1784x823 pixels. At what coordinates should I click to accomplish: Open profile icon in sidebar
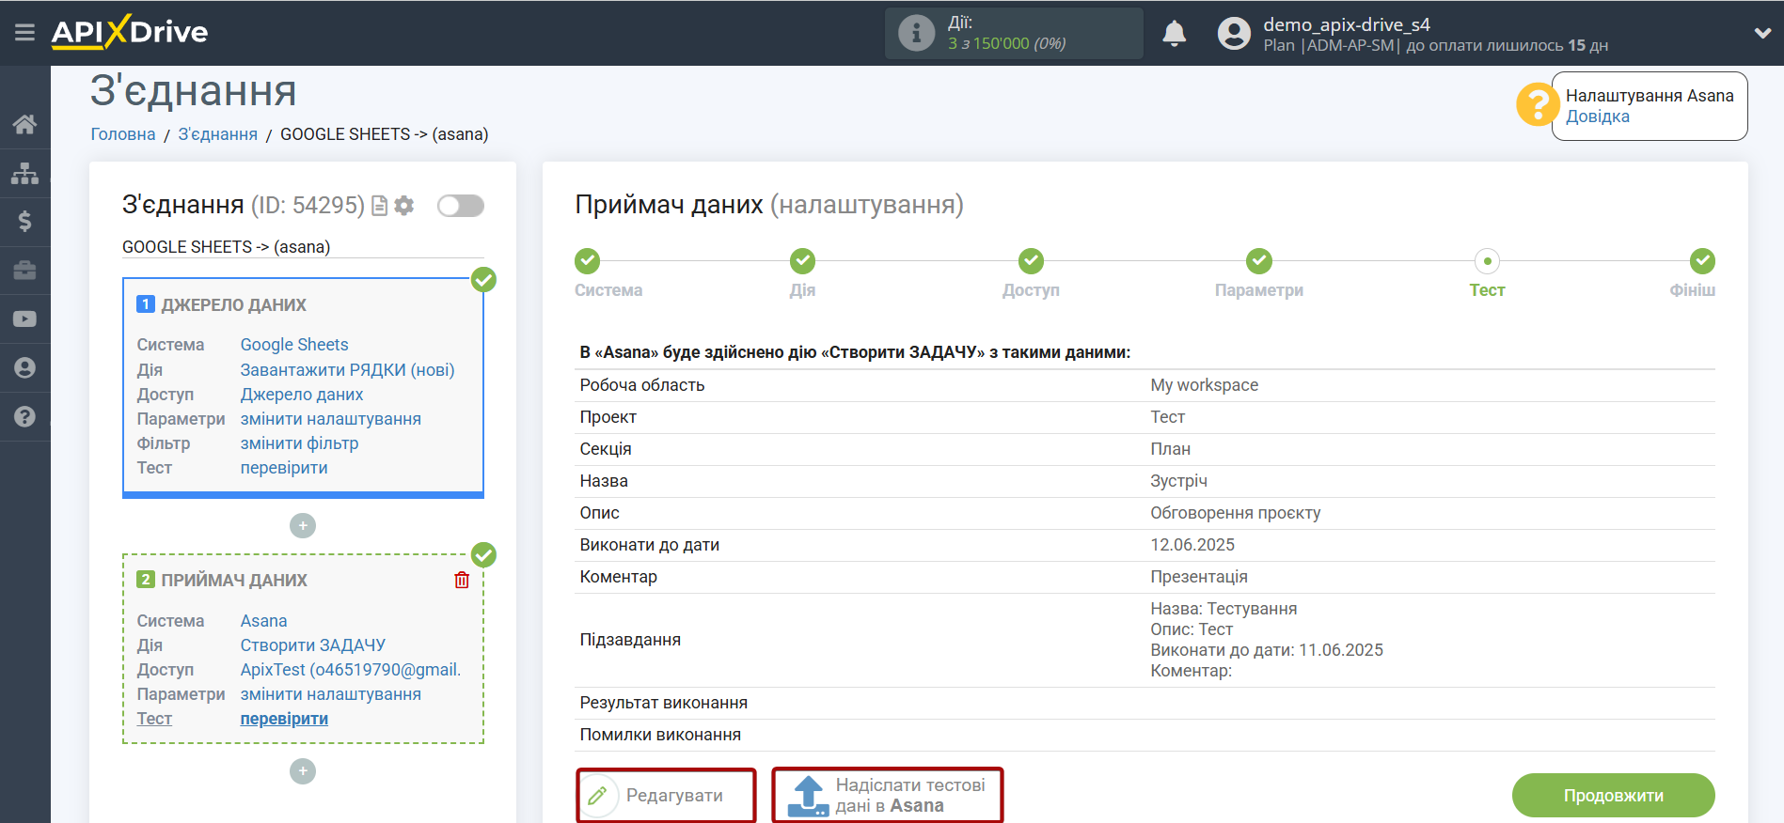pyautogui.click(x=25, y=368)
